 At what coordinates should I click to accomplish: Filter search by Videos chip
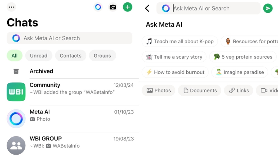267,90
